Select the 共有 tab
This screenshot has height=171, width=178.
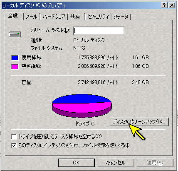click(76, 17)
